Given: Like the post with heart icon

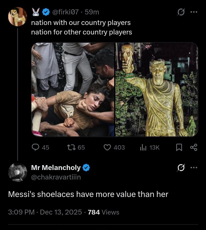Looking at the screenshot, I should tap(107, 147).
